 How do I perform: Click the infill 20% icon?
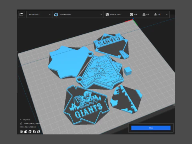pos(131,14)
